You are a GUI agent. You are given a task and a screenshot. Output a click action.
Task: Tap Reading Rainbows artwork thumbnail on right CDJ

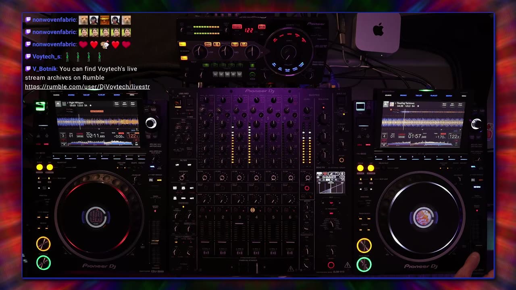click(x=391, y=104)
